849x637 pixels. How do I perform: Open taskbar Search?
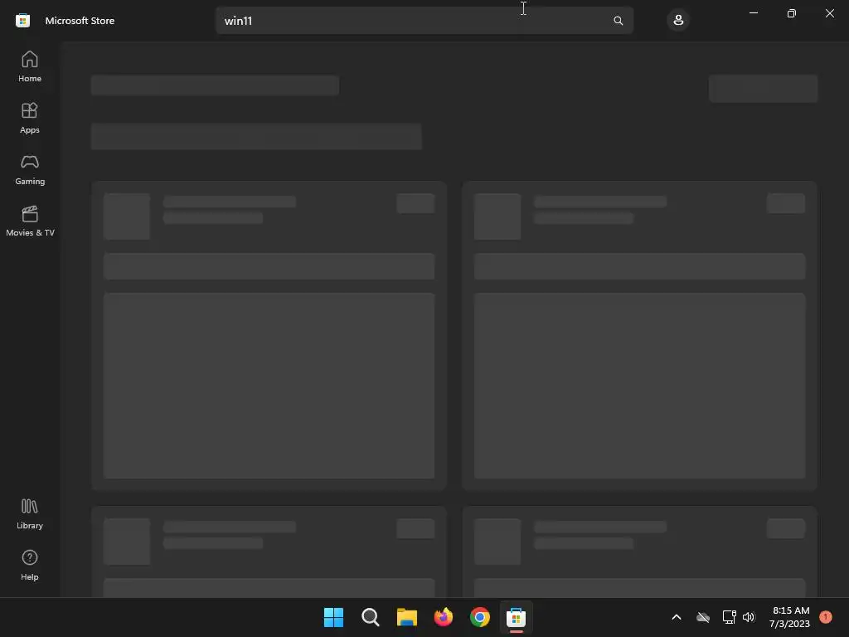click(x=371, y=617)
